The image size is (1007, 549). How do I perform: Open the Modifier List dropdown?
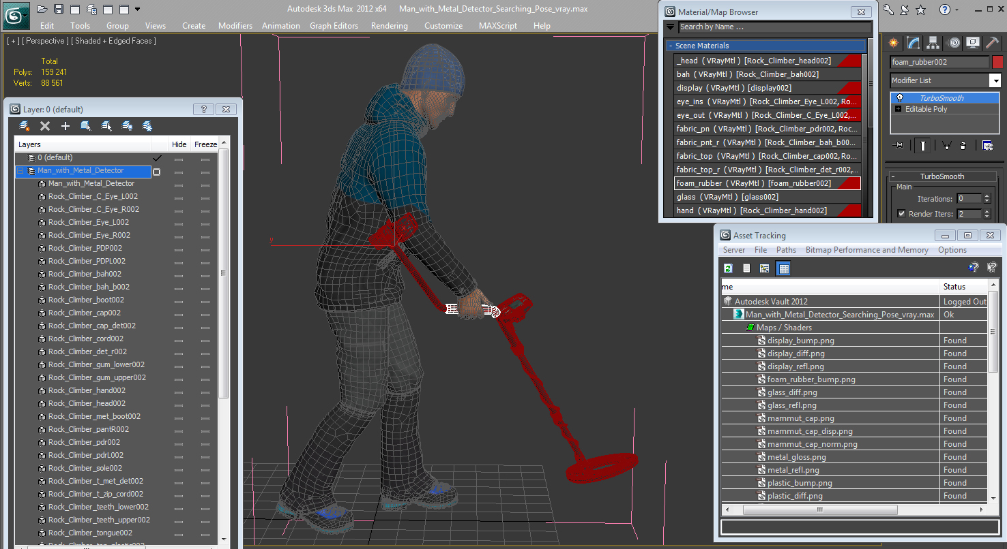coord(995,80)
